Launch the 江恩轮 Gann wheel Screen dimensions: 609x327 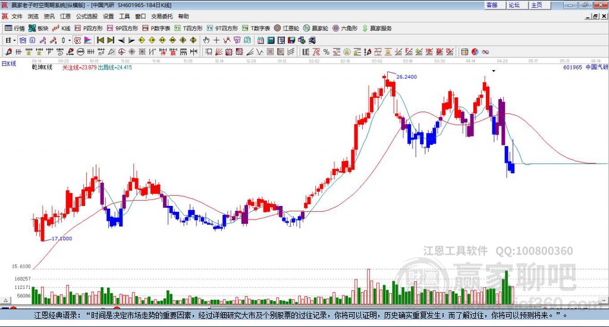tap(287, 28)
